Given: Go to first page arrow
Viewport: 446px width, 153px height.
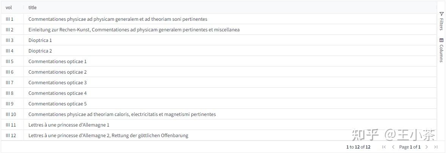Looking at the screenshot, I should point(384,147).
